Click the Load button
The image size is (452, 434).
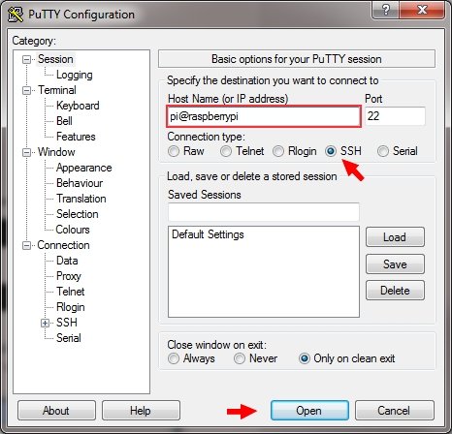395,237
